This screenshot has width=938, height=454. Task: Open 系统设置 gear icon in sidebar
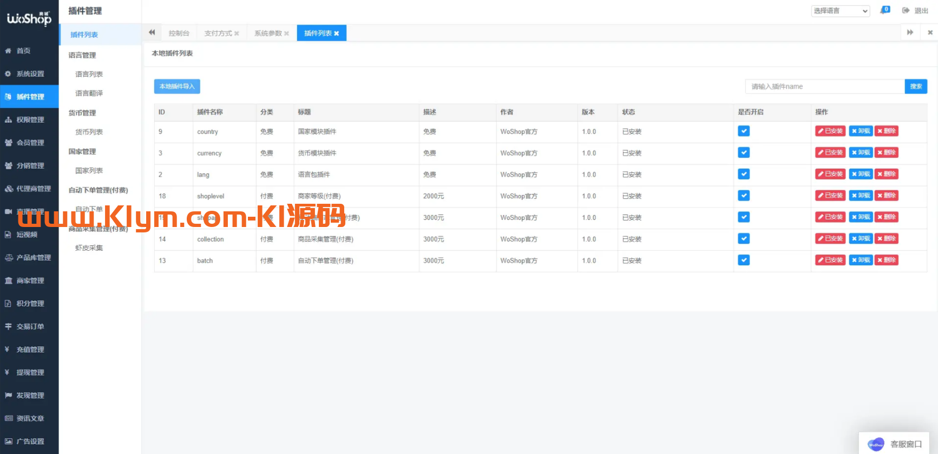point(8,74)
